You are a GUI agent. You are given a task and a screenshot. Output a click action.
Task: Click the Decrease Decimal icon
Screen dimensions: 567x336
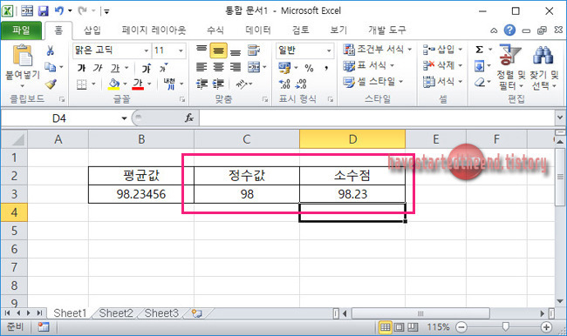[x=301, y=84]
